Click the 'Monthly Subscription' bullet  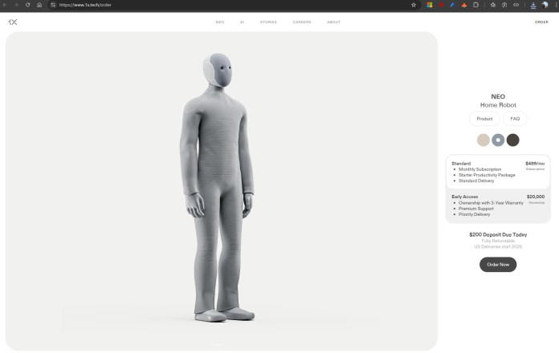(x=479, y=169)
